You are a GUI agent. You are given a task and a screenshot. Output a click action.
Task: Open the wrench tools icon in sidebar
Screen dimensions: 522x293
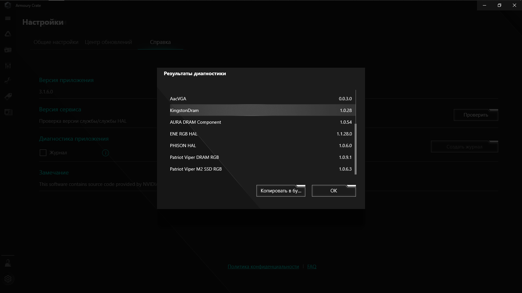[8, 81]
